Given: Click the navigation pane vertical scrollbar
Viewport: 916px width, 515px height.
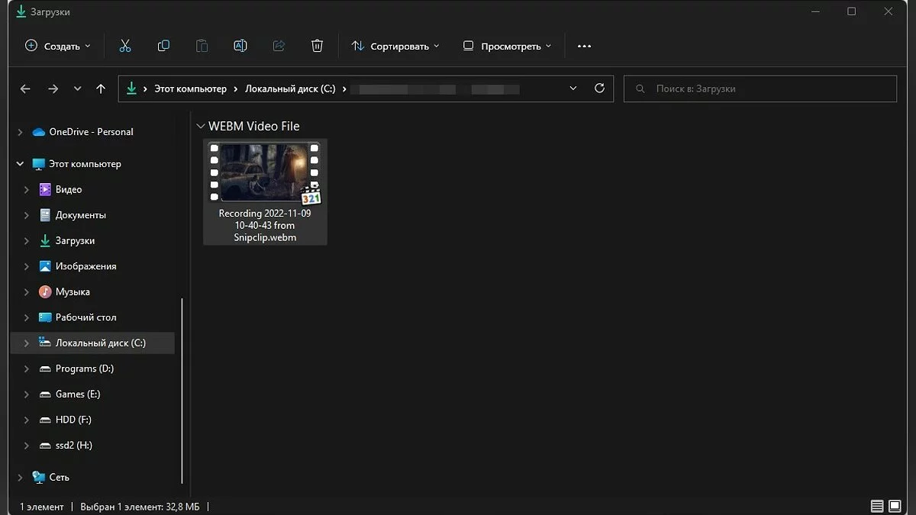Looking at the screenshot, I should coord(182,389).
